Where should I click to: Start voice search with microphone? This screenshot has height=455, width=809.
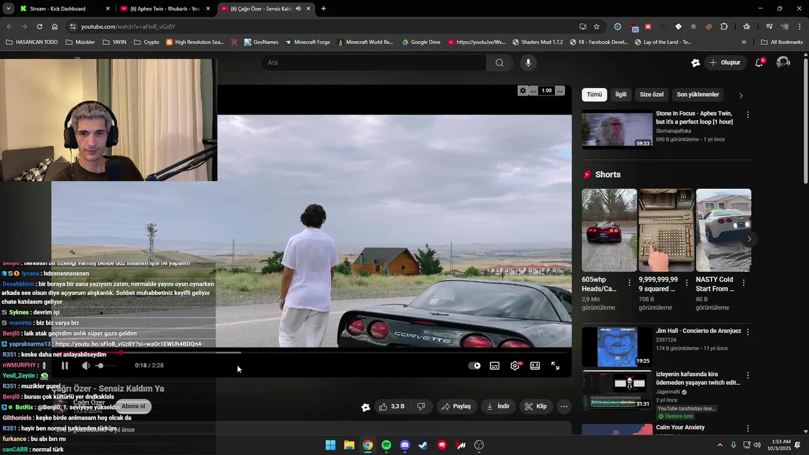coord(528,63)
